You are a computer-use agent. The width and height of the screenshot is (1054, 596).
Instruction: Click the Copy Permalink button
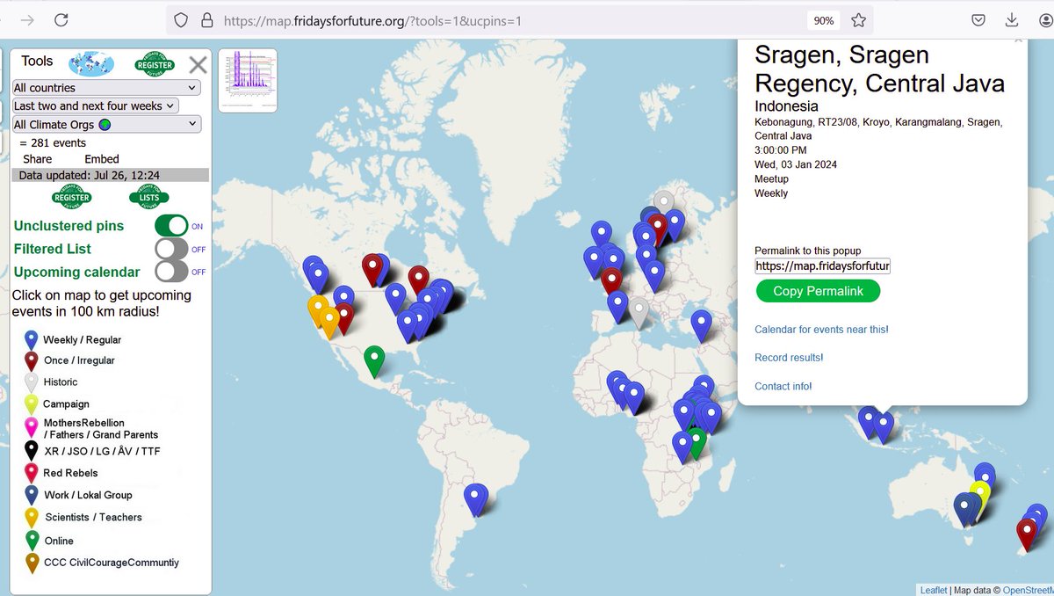point(818,291)
